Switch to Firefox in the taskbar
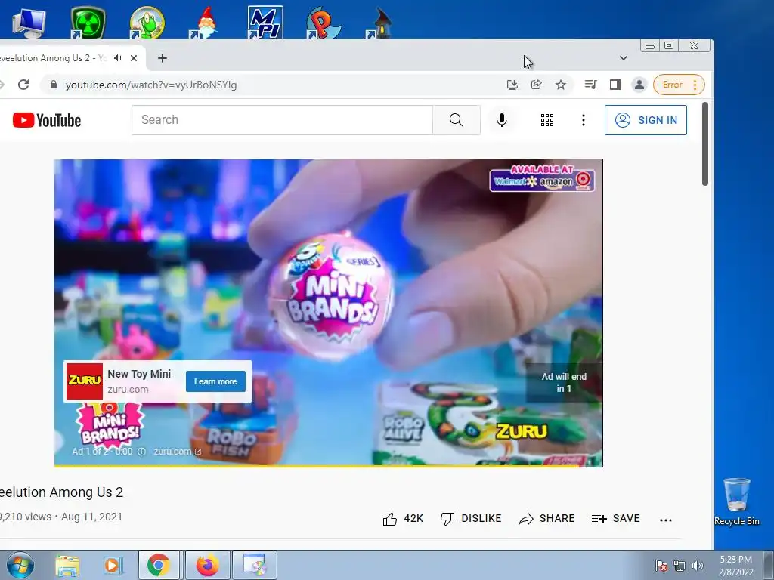The height and width of the screenshot is (580, 774). click(208, 565)
